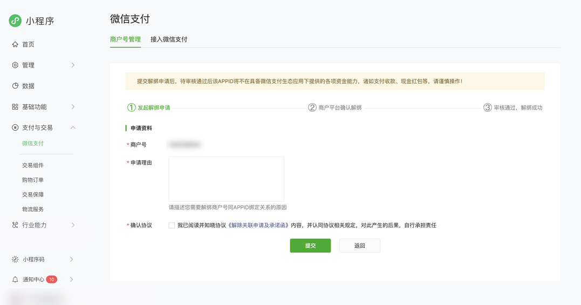Open 交易组件 in the sidebar
The height and width of the screenshot is (305, 581).
pos(32,165)
